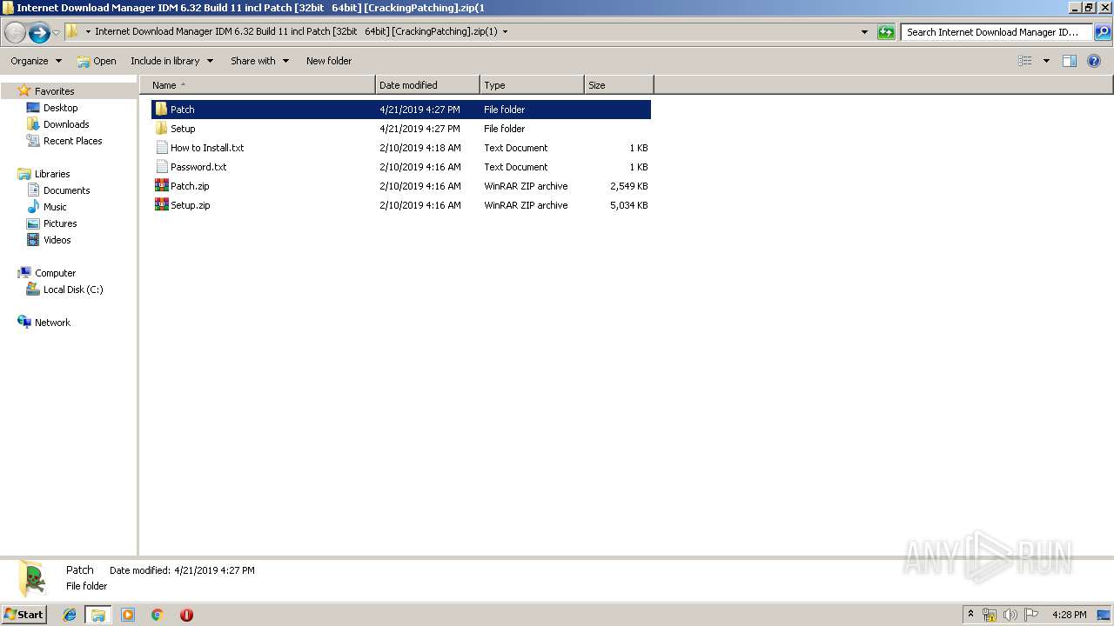The image size is (1114, 626).
Task: Select How to Install.txt file icon
Action: point(161,148)
